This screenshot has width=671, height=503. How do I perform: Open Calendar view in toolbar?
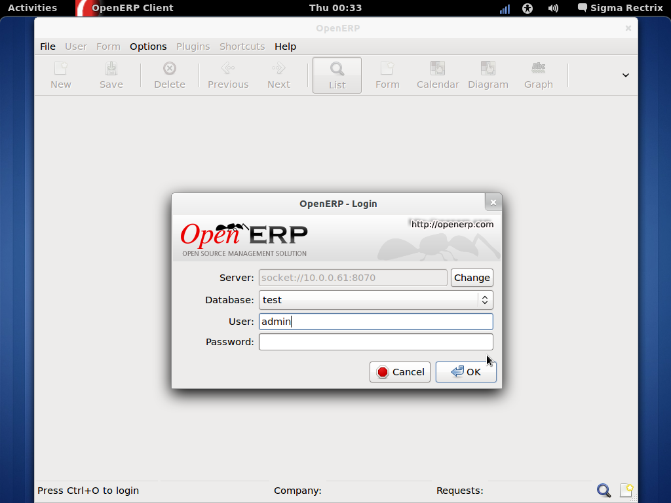[x=438, y=75]
